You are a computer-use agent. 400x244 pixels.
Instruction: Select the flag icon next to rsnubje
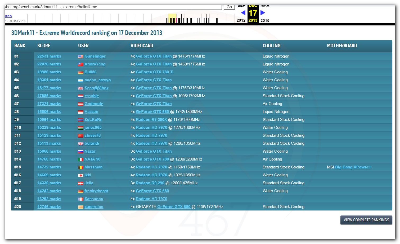(x=81, y=96)
